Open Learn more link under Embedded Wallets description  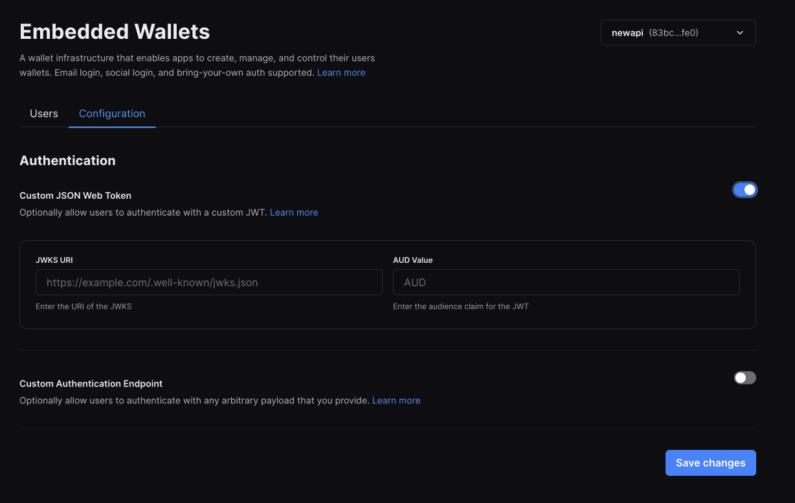click(341, 73)
